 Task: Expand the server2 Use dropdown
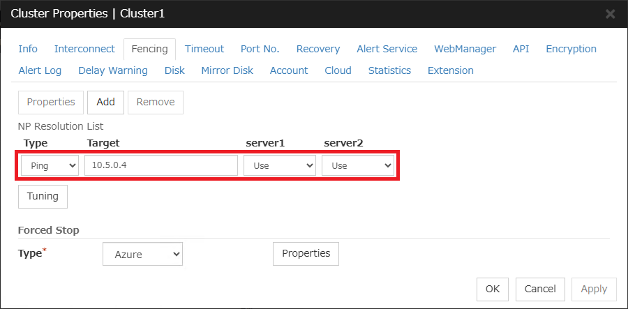point(358,165)
